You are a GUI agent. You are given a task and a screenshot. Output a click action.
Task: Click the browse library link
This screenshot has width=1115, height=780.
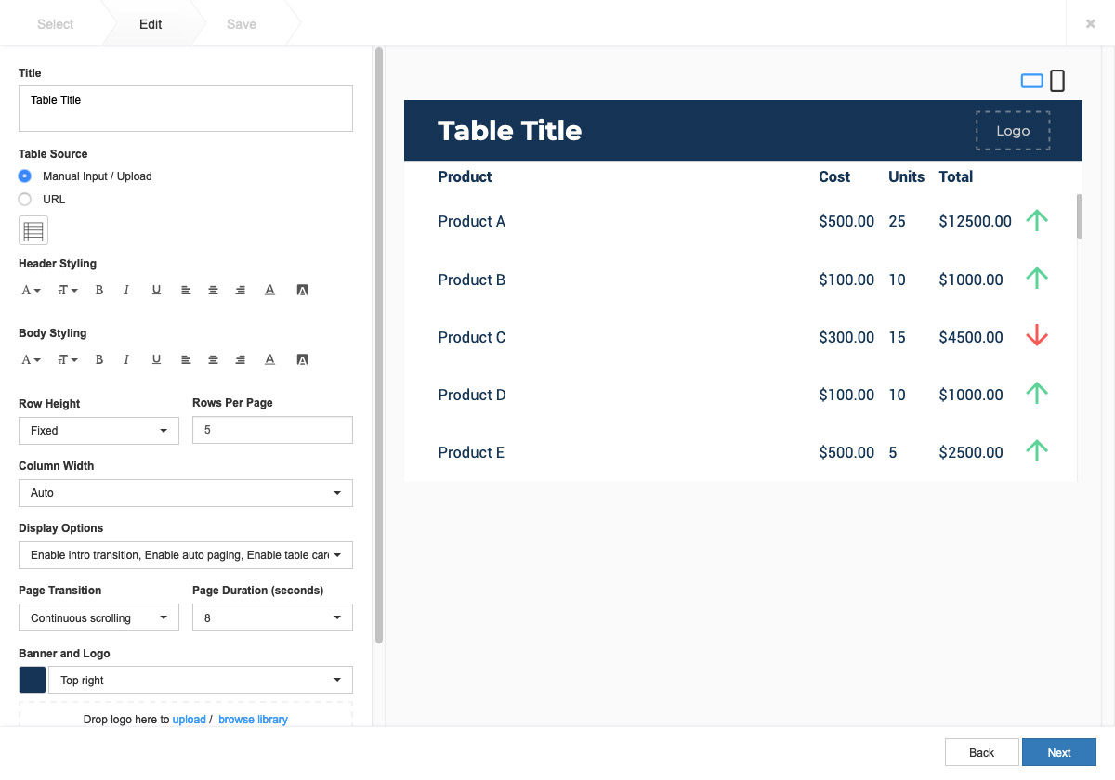pos(253,719)
